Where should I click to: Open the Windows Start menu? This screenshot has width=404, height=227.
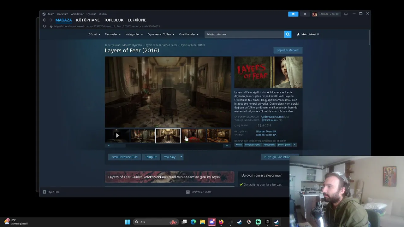click(x=128, y=222)
